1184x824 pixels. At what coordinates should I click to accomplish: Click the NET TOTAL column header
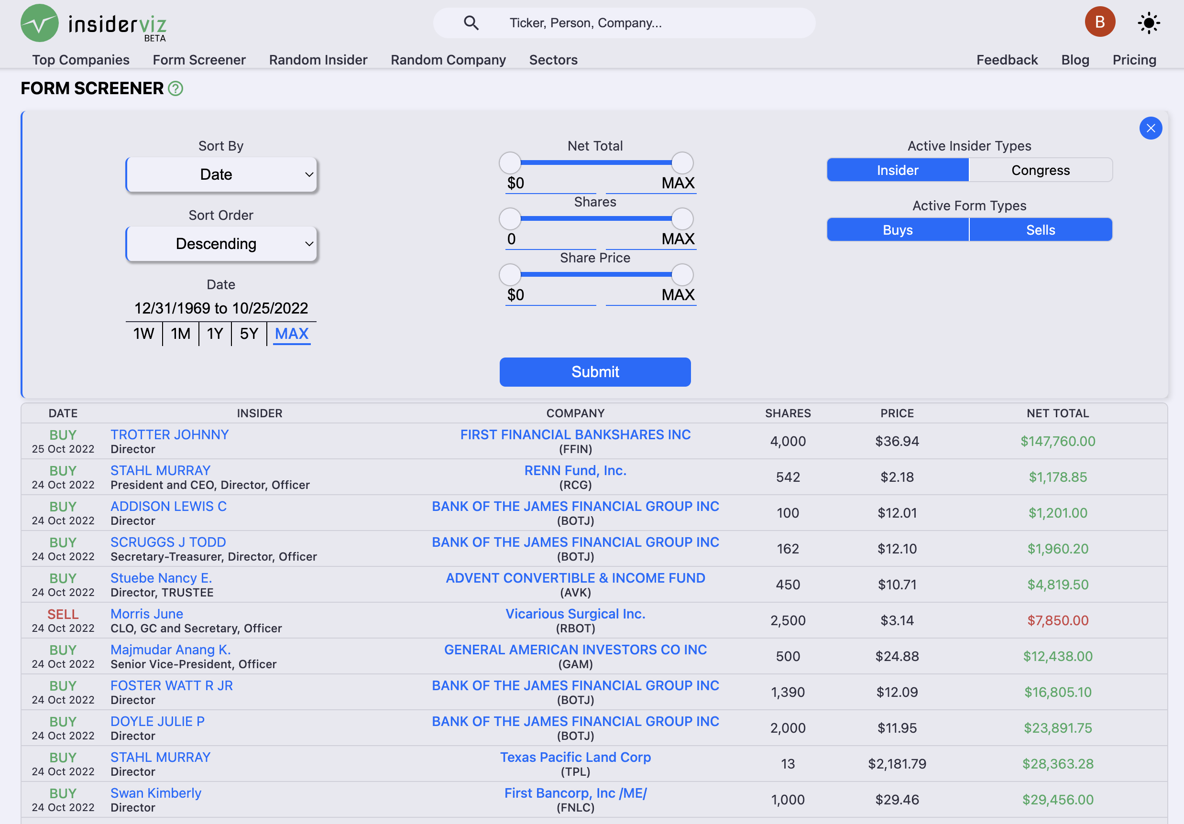tap(1058, 413)
